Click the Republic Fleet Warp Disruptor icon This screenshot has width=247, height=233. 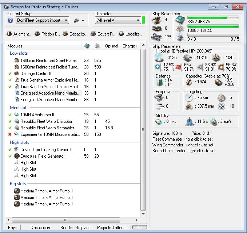tap(16, 121)
